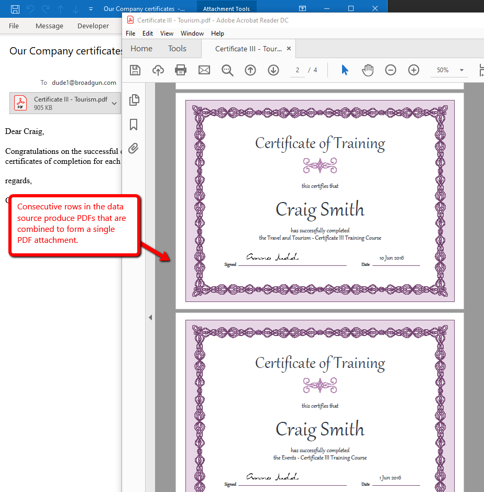Open Acrobat Window menu

[192, 33]
